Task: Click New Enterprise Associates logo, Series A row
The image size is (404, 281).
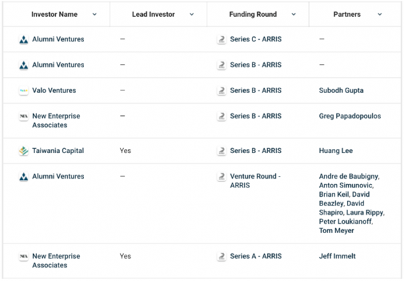Action: [24, 257]
